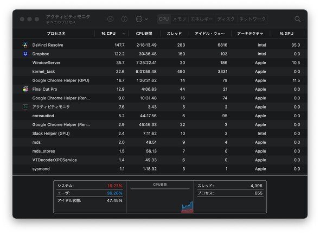Click the process info icon in toolbar
Image resolution: width=320 pixels, height=234 pixels.
pos(124,19)
